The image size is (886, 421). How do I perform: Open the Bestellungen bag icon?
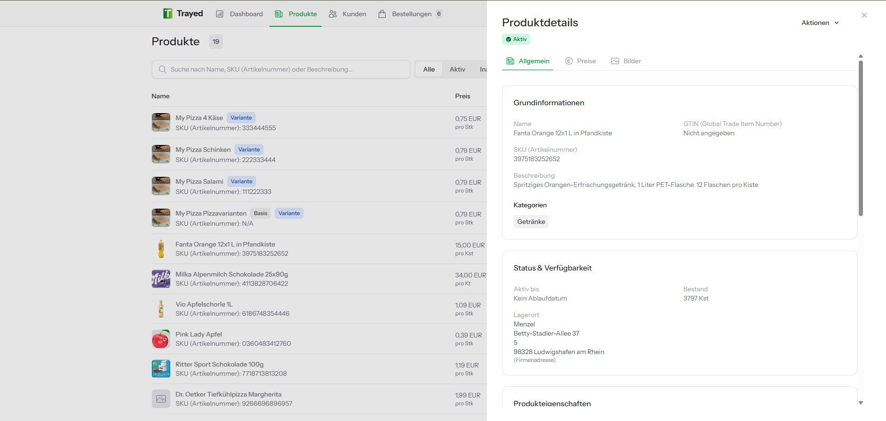[382, 14]
